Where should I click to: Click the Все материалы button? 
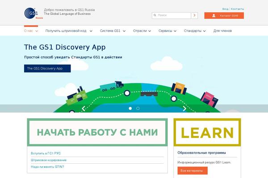tap(193, 171)
